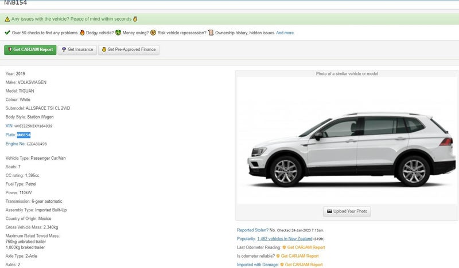Click the 'Axle Type: 2-Axle' text
The image size is (459, 268).
point(21,256)
